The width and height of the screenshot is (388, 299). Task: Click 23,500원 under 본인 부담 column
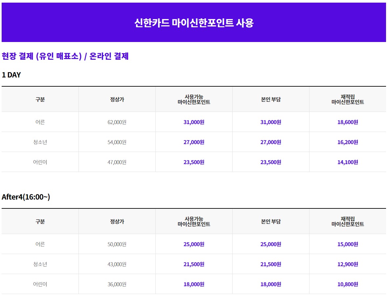pyautogui.click(x=271, y=162)
